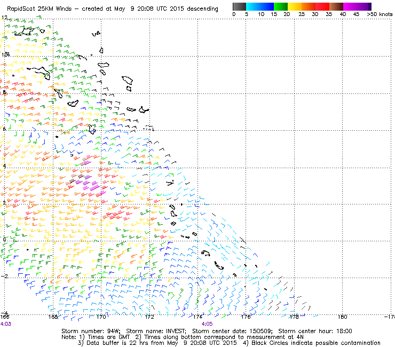Click the '174' longitude axis label
This screenshot has height=347, width=395.
point(197,317)
